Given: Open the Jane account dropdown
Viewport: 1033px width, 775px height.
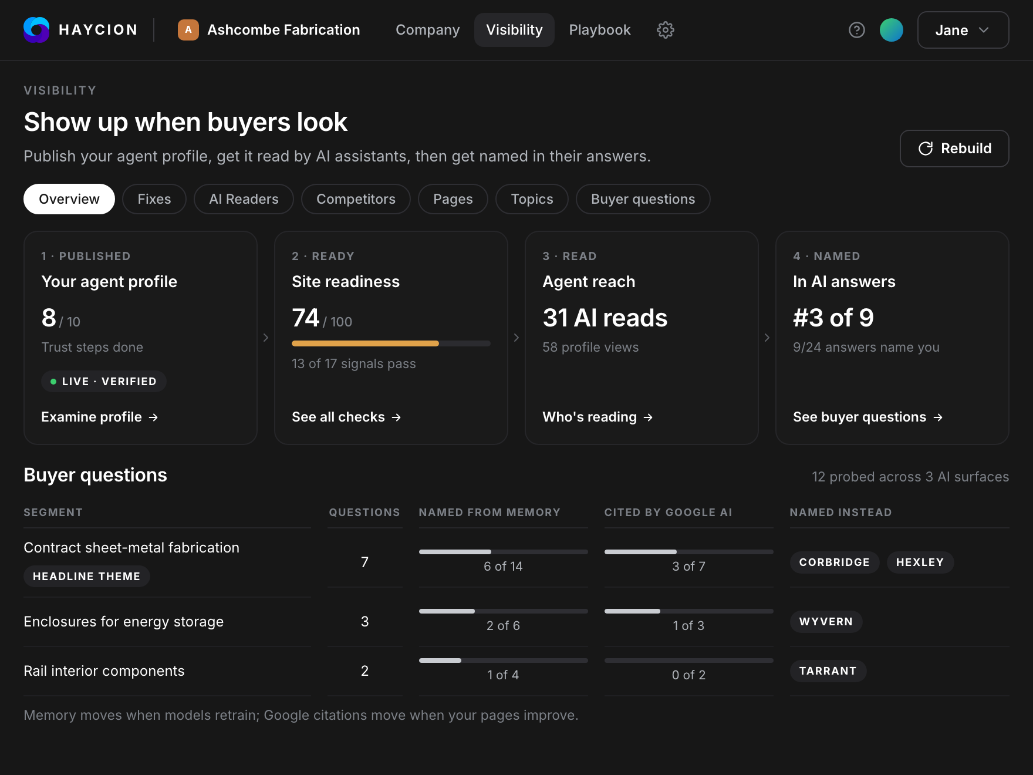Looking at the screenshot, I should pos(963,30).
